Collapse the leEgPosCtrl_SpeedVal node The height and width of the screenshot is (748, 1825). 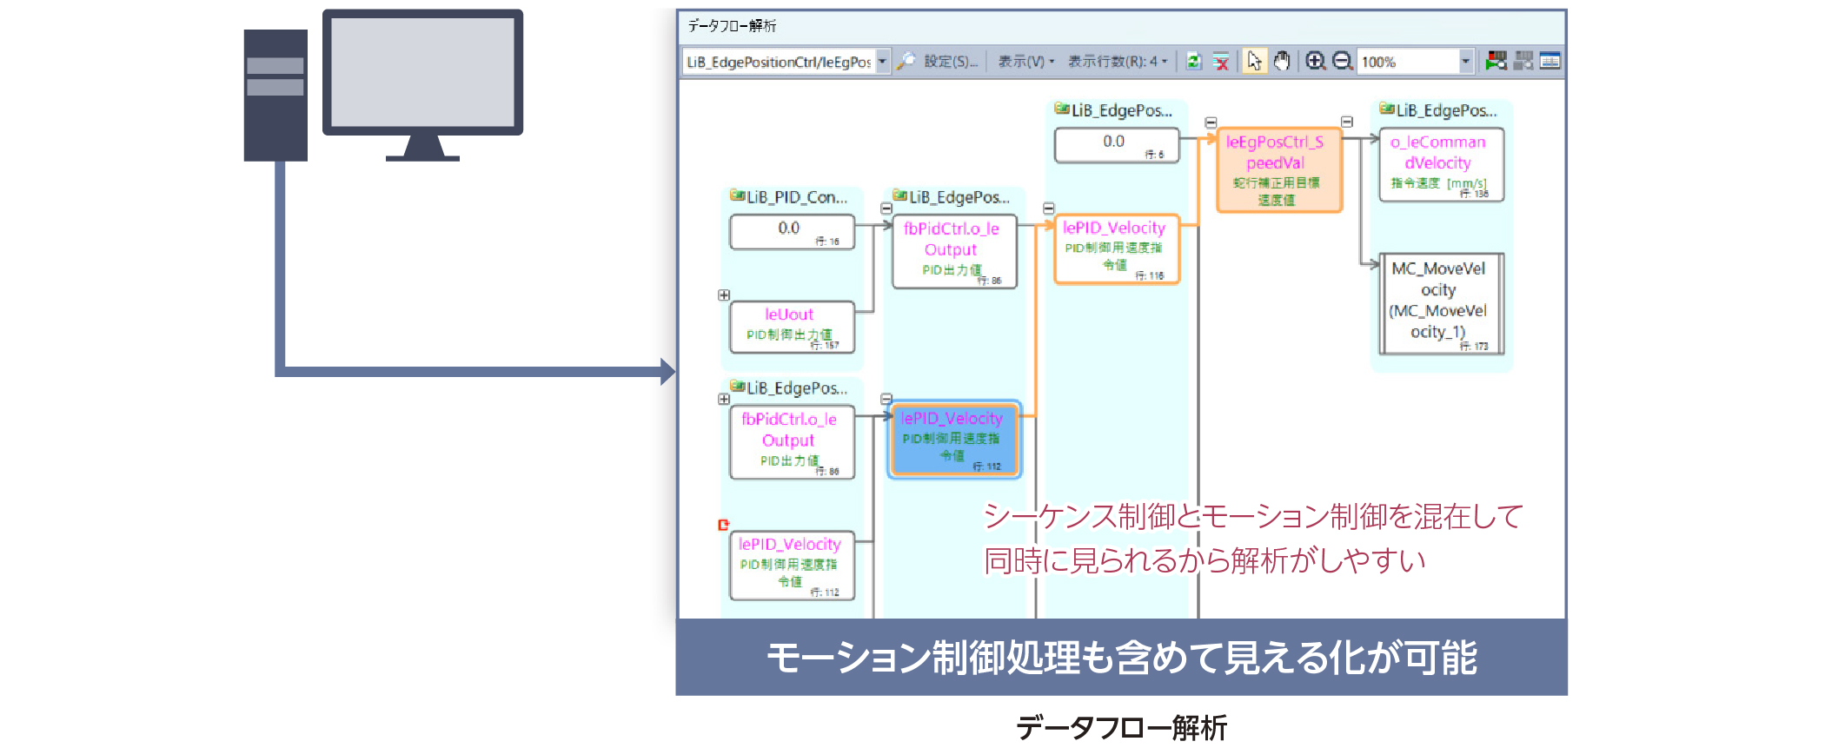(1211, 122)
